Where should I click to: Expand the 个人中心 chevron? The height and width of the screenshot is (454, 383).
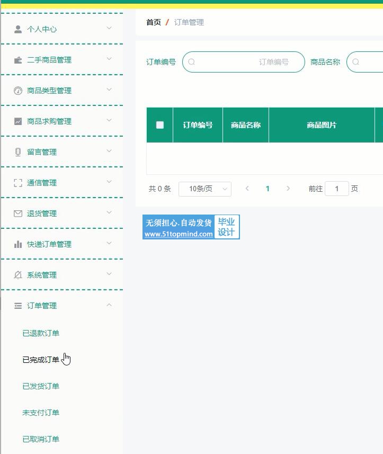pyautogui.click(x=109, y=28)
